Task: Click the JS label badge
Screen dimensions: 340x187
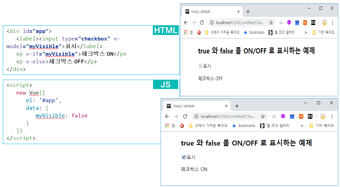Action: pyautogui.click(x=165, y=84)
